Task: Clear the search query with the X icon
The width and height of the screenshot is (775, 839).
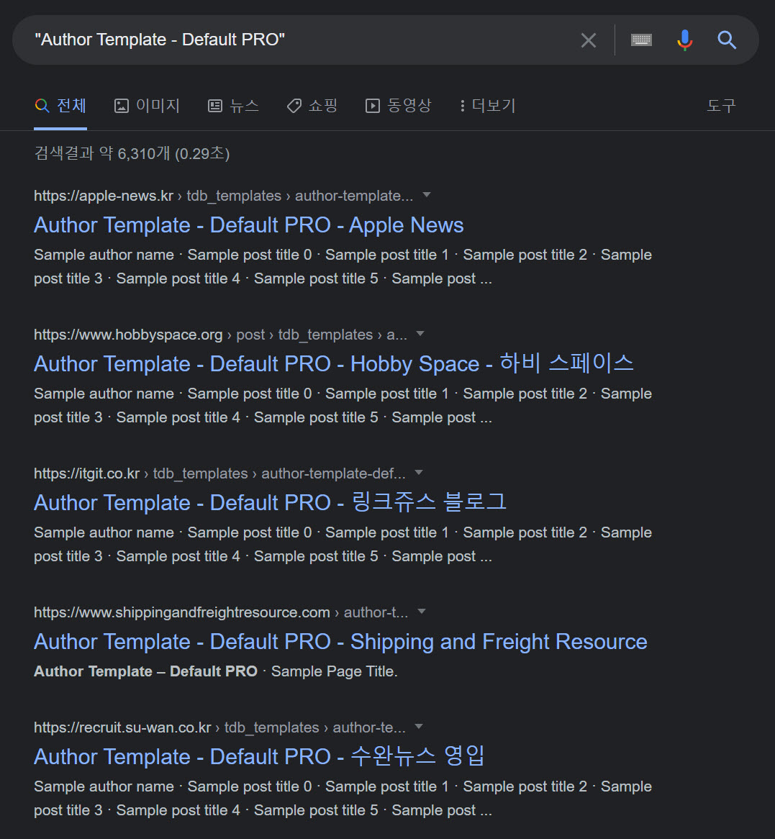Action: pyautogui.click(x=588, y=40)
